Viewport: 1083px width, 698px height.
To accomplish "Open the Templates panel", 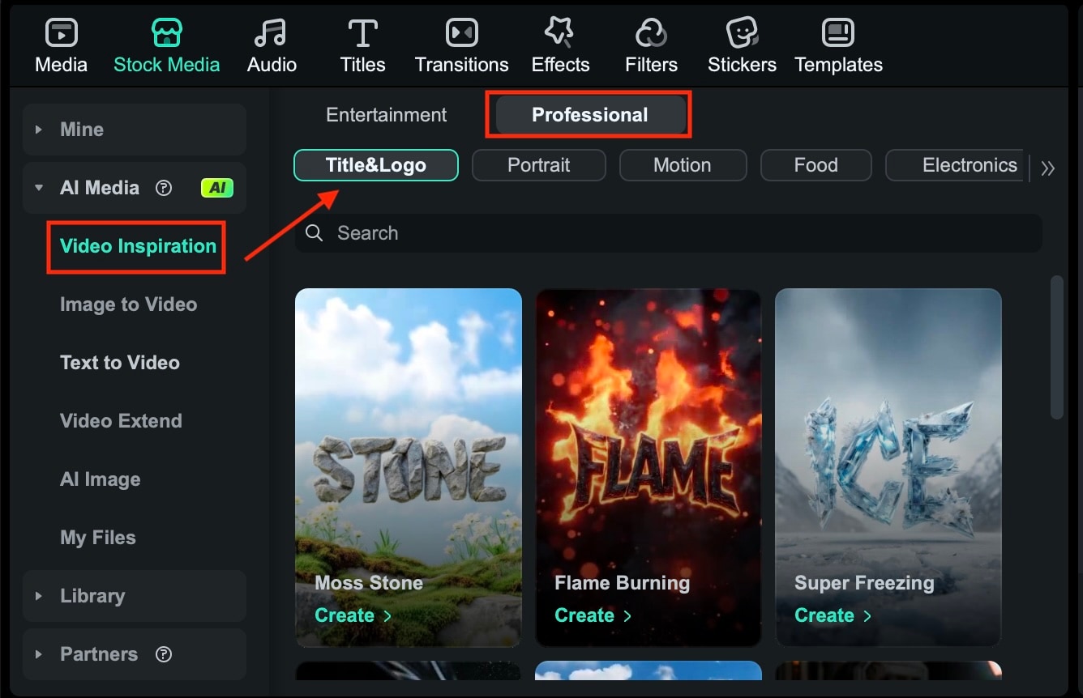I will pyautogui.click(x=838, y=45).
